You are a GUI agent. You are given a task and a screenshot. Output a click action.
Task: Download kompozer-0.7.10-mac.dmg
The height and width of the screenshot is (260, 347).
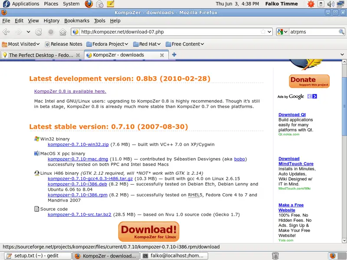pyautogui.click(x=78, y=159)
